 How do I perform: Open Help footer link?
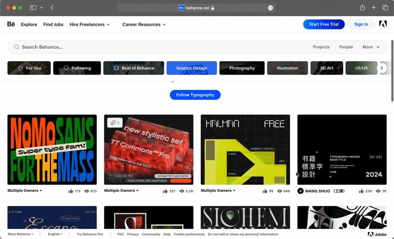(x=167, y=234)
